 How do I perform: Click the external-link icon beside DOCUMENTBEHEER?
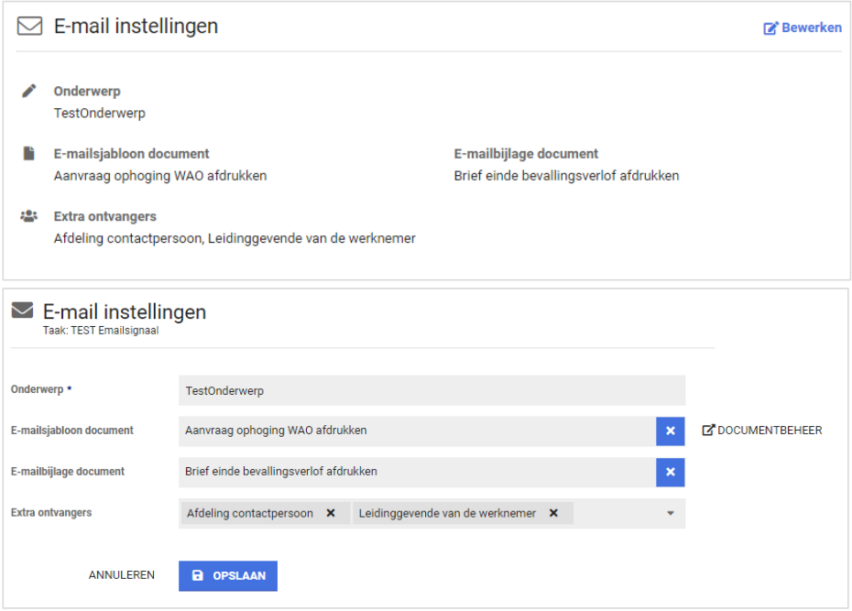click(708, 431)
